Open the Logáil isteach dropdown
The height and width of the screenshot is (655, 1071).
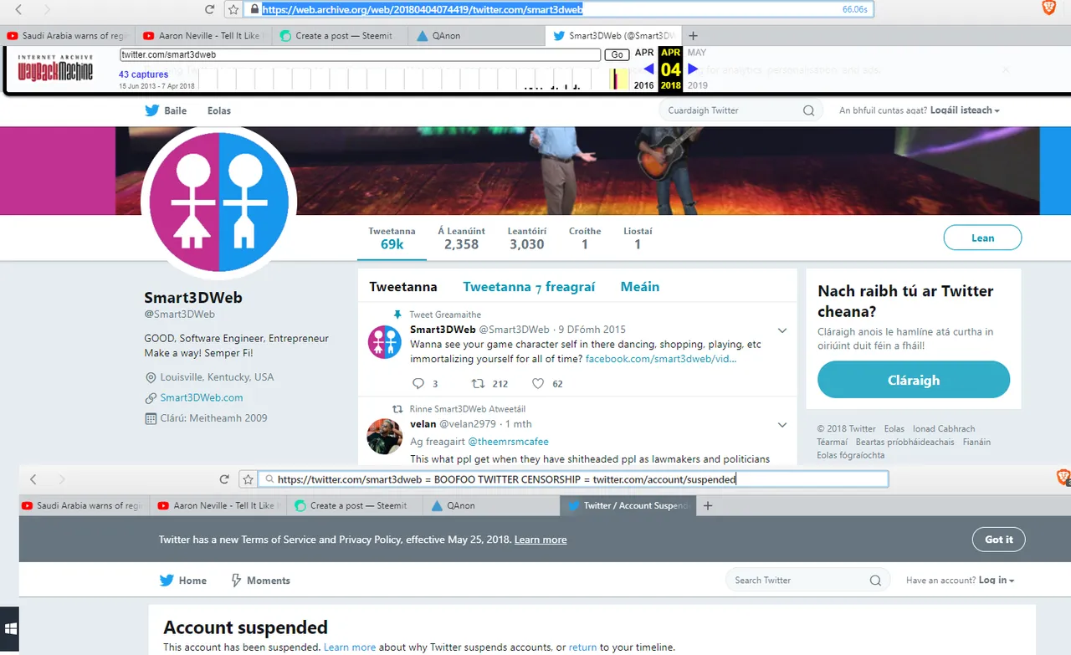(x=965, y=110)
